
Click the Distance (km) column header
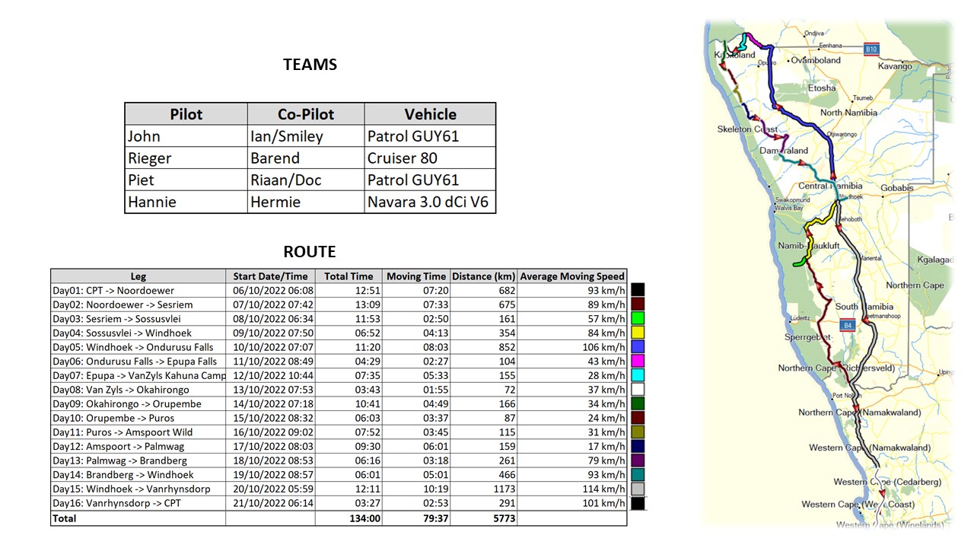pyautogui.click(x=483, y=276)
